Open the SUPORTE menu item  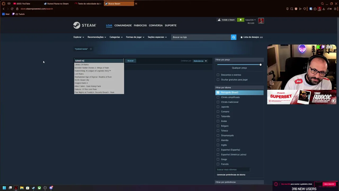(171, 25)
